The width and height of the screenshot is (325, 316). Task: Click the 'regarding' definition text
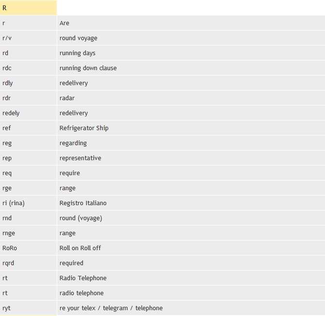click(x=73, y=143)
